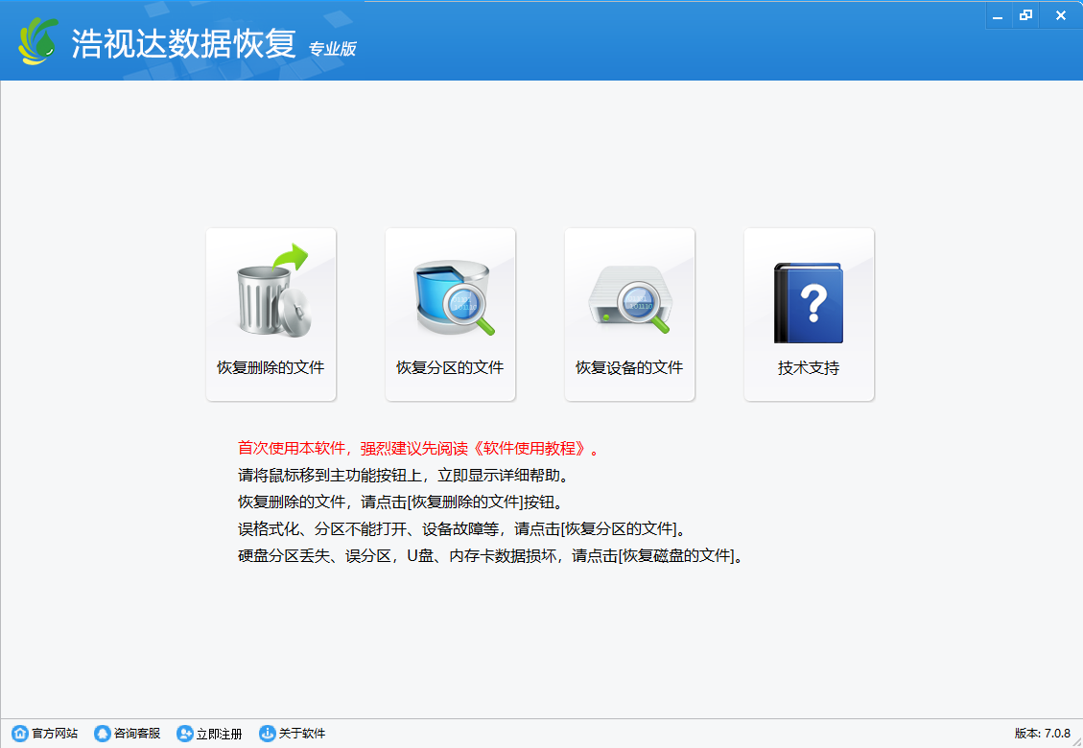The width and height of the screenshot is (1083, 748).
Task: Click the hard drive device icon above 恢复设备的文件
Action: (x=629, y=292)
